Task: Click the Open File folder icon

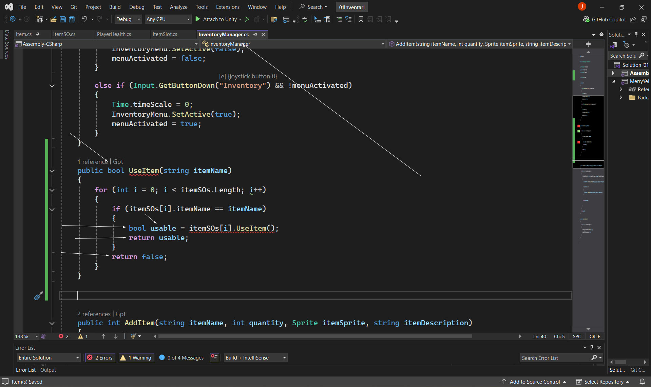Action: pyautogui.click(x=53, y=19)
